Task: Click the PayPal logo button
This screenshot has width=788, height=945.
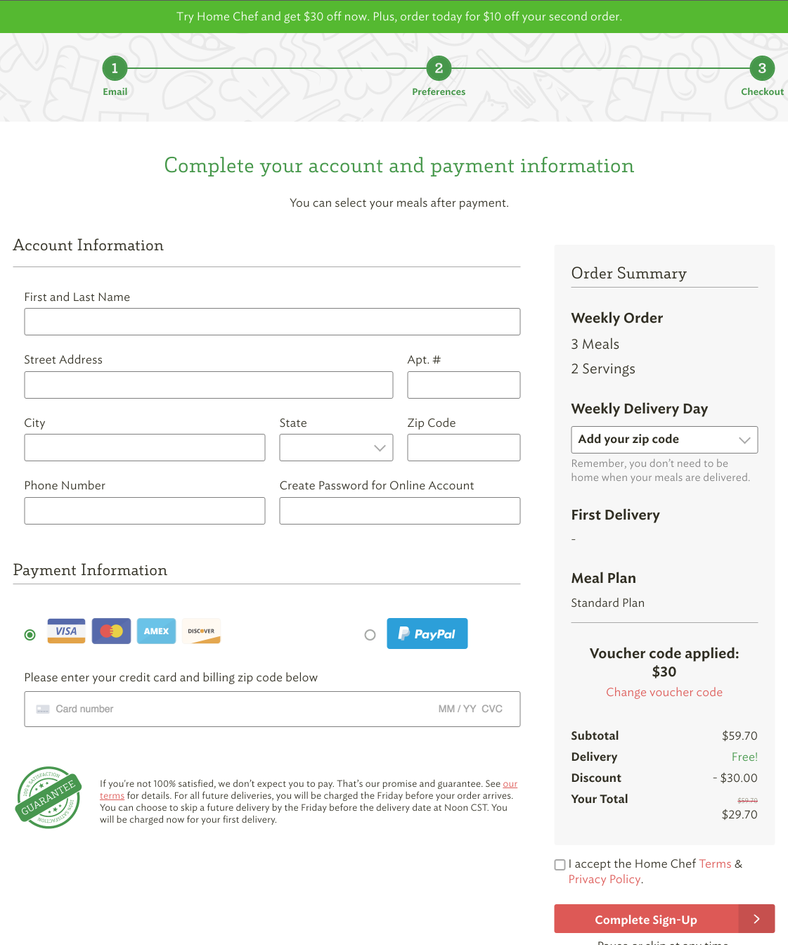Action: 427,634
